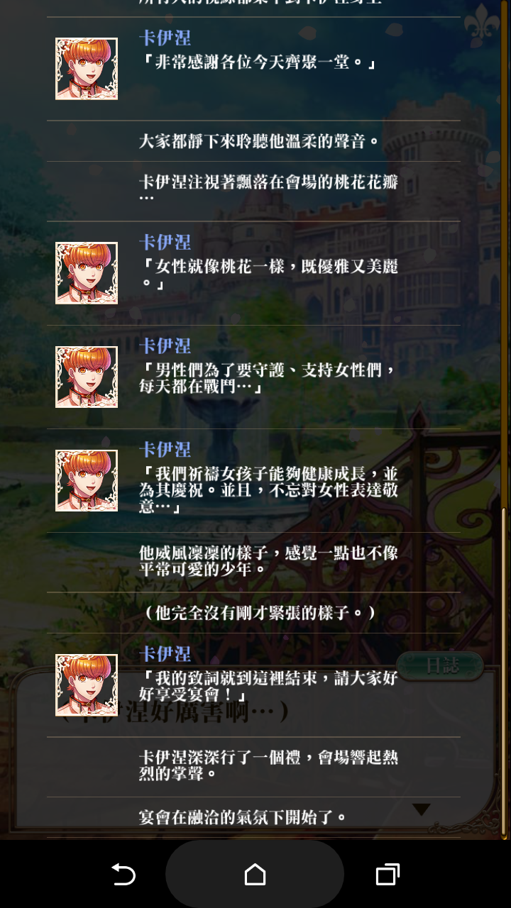
Task: Click the 卡伊涅 name label above 非常感謝各位
Action: point(165,38)
